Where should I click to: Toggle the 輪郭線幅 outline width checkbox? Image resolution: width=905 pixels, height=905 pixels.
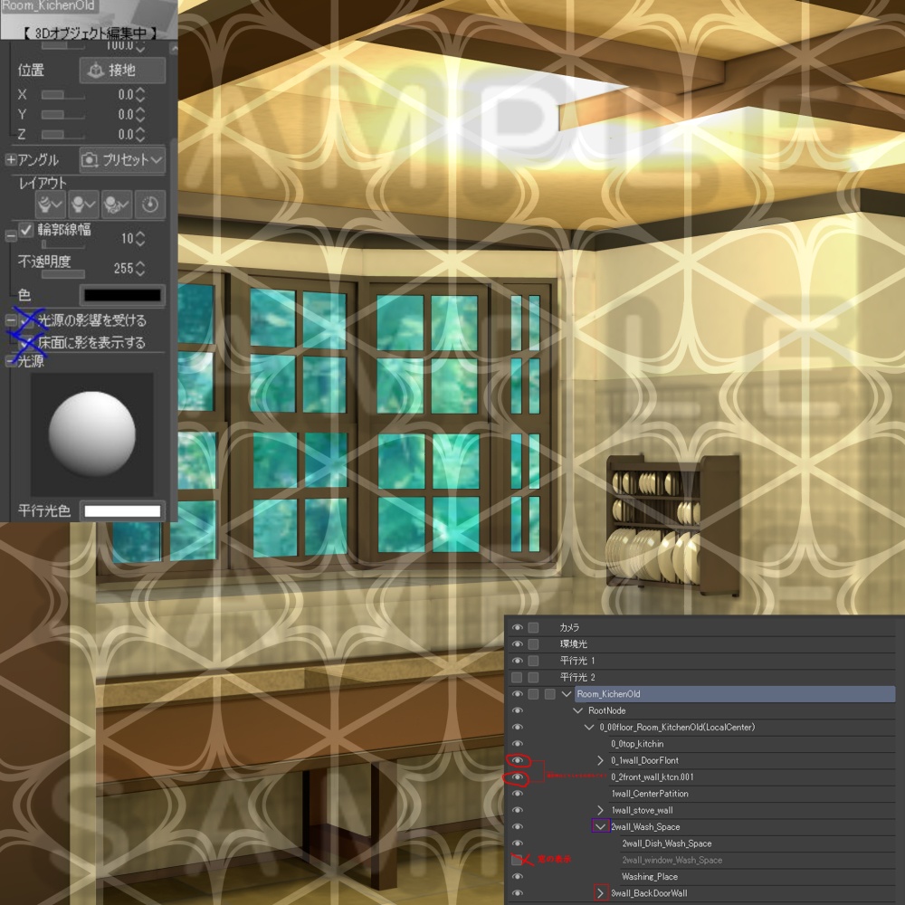pyautogui.click(x=26, y=230)
